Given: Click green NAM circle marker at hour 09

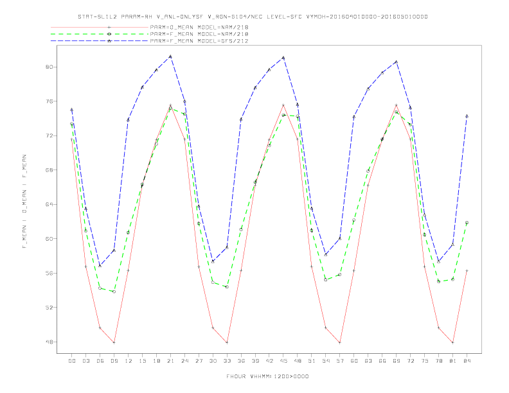Looking at the screenshot, I should click(x=114, y=292).
